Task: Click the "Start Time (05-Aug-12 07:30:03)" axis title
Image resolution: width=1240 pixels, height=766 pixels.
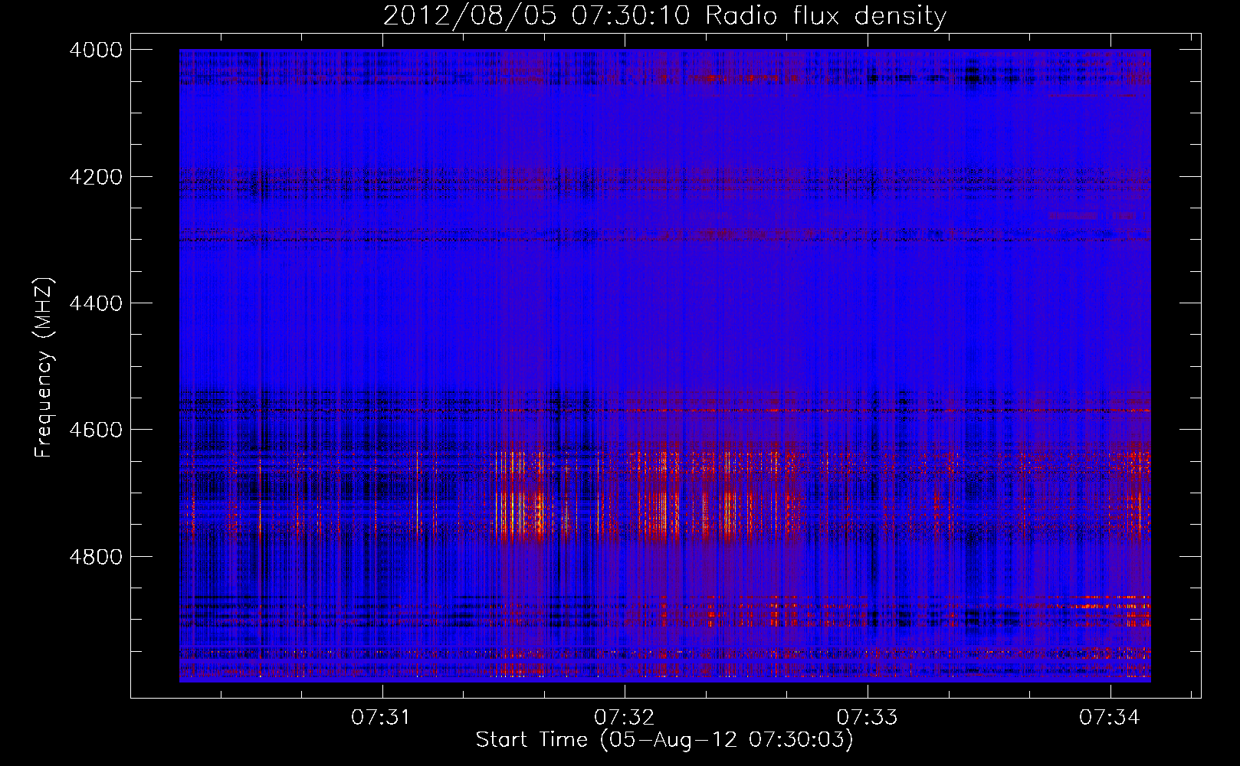Action: click(664, 740)
